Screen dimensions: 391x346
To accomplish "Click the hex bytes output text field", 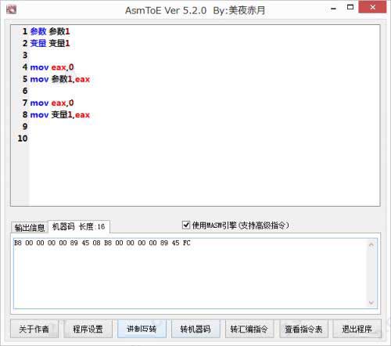I will (195, 273).
